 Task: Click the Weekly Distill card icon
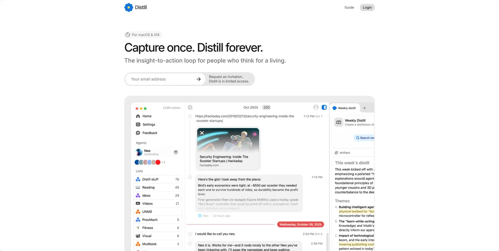[x=338, y=122]
